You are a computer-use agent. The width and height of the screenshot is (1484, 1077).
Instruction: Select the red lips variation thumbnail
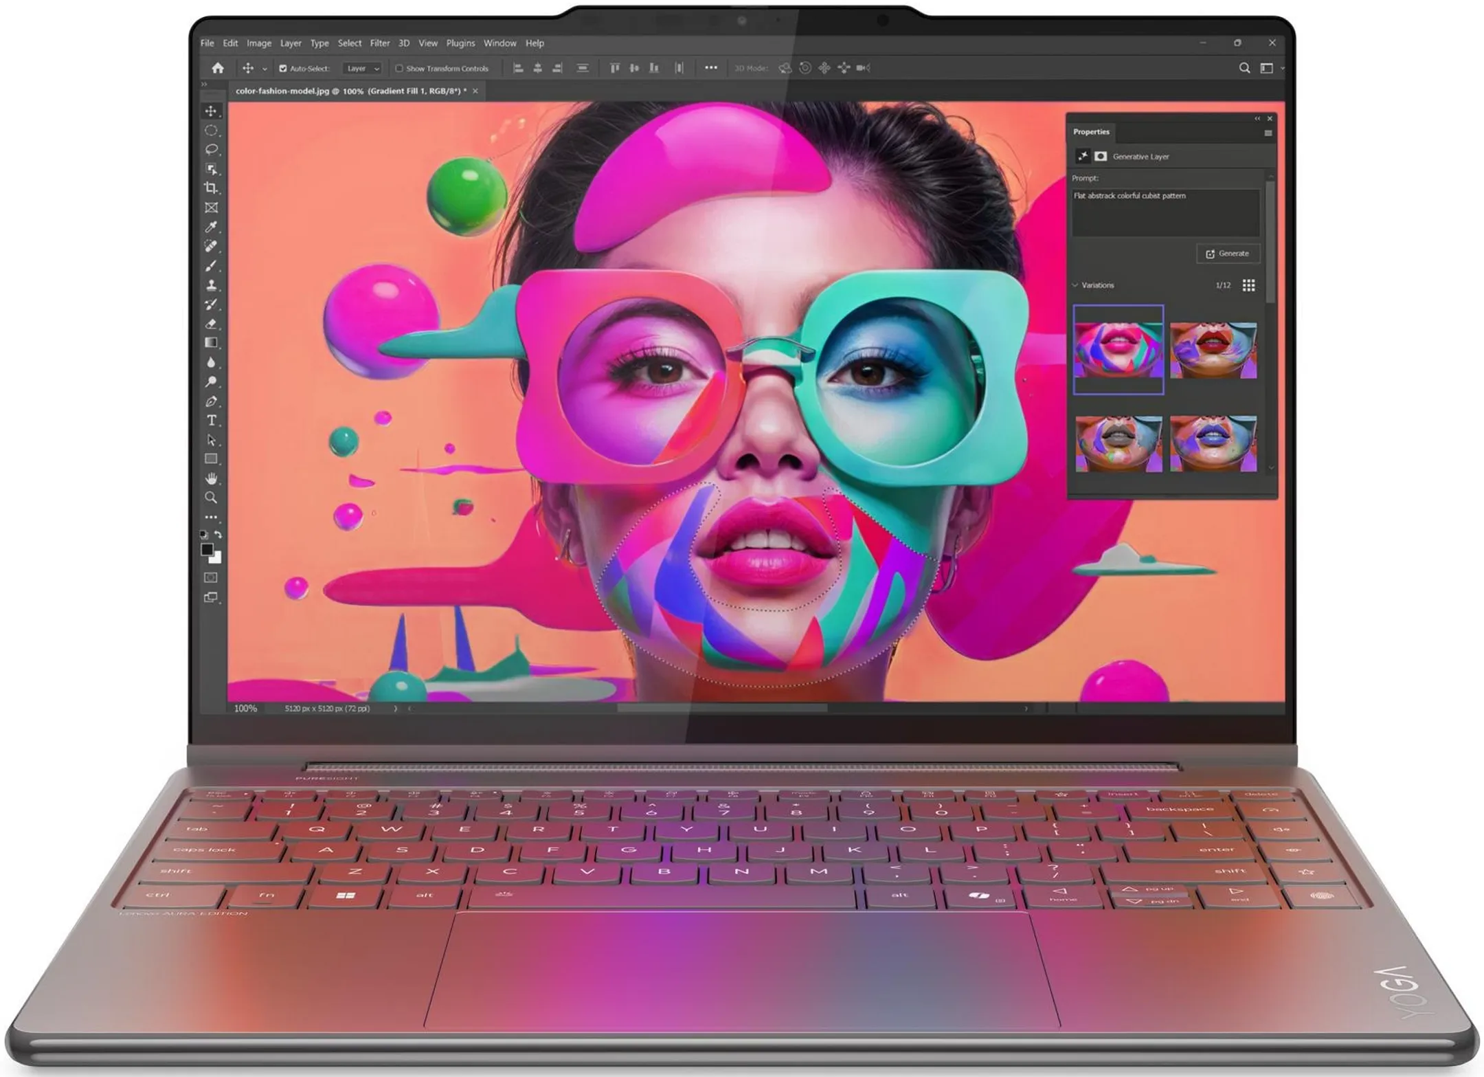coord(1213,351)
